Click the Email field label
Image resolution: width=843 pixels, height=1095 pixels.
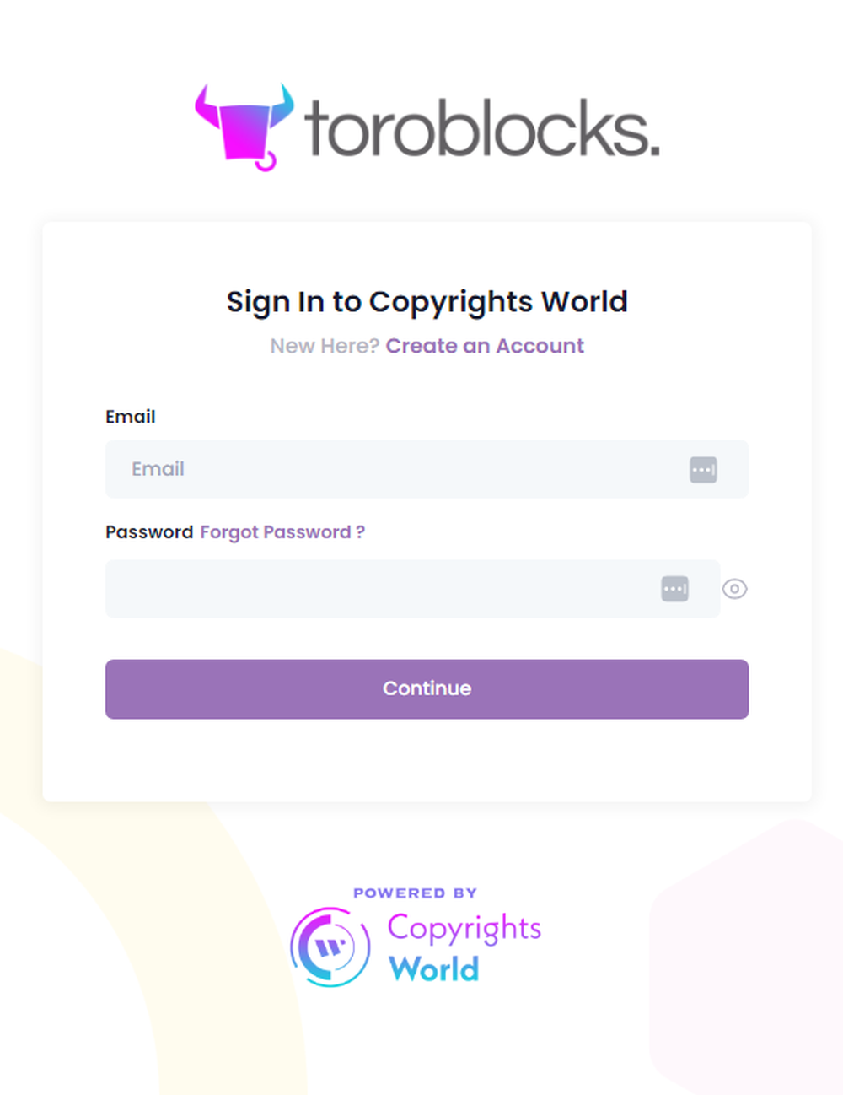pyautogui.click(x=131, y=417)
